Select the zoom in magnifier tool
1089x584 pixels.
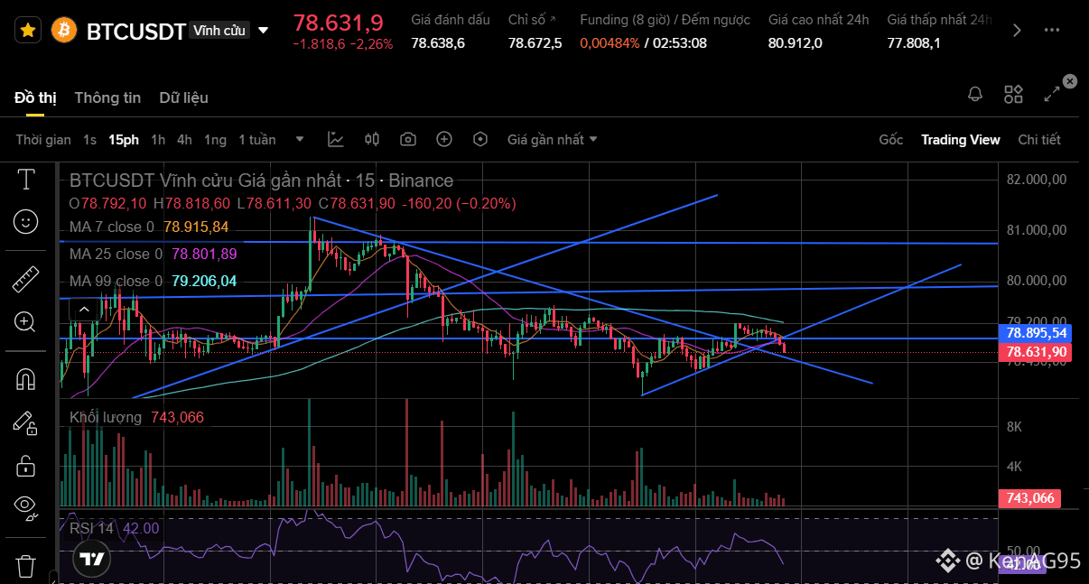25,321
